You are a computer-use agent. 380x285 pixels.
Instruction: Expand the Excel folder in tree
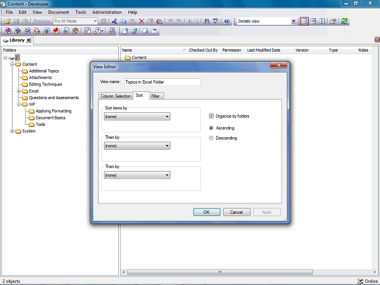coord(18,91)
